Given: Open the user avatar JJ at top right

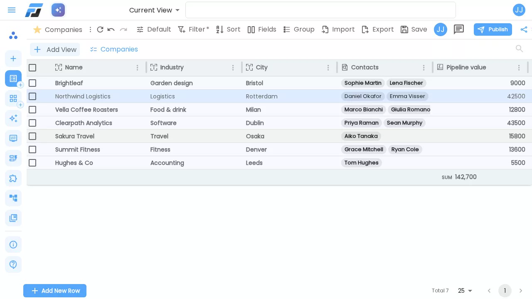Looking at the screenshot, I should [x=519, y=10].
